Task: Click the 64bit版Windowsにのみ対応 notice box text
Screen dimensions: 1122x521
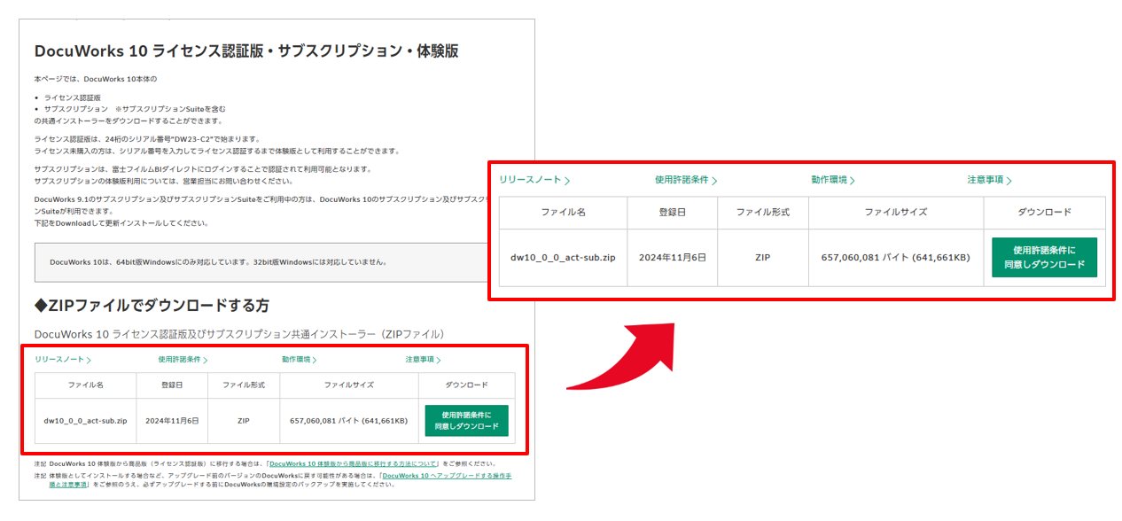Action: point(218,262)
